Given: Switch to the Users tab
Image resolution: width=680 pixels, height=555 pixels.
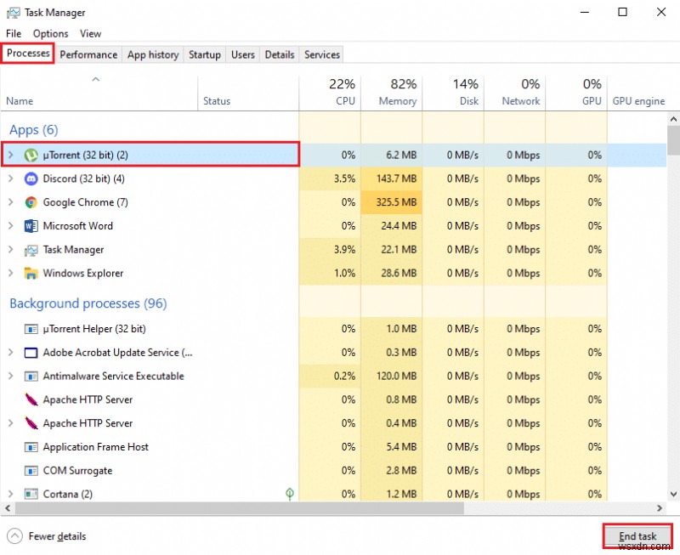Looking at the screenshot, I should [243, 54].
